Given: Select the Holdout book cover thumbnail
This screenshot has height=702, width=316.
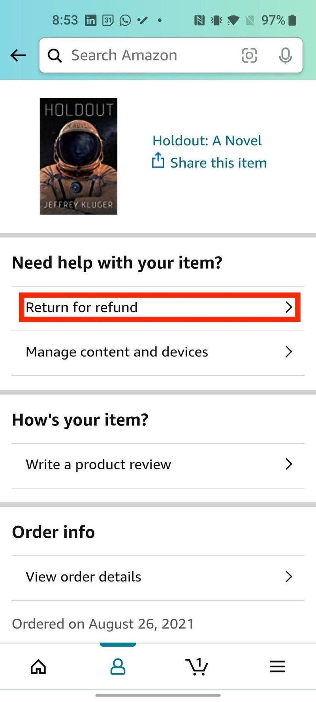Looking at the screenshot, I should click(78, 156).
